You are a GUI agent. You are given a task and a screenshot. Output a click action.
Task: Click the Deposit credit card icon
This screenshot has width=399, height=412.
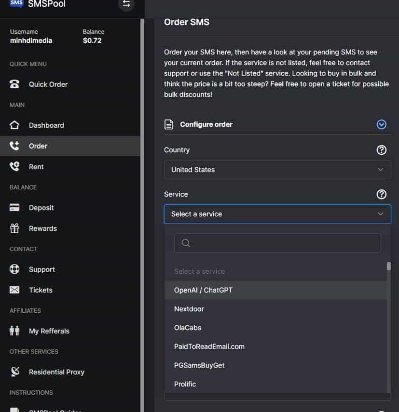pos(14,208)
